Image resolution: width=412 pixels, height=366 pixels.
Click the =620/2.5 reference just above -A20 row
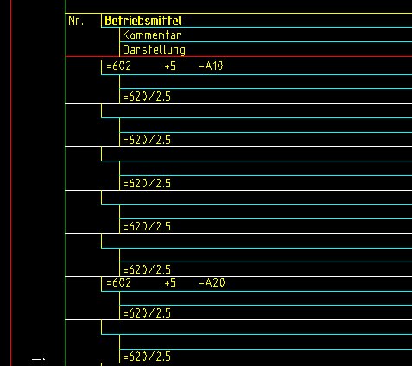pyautogui.click(x=147, y=270)
